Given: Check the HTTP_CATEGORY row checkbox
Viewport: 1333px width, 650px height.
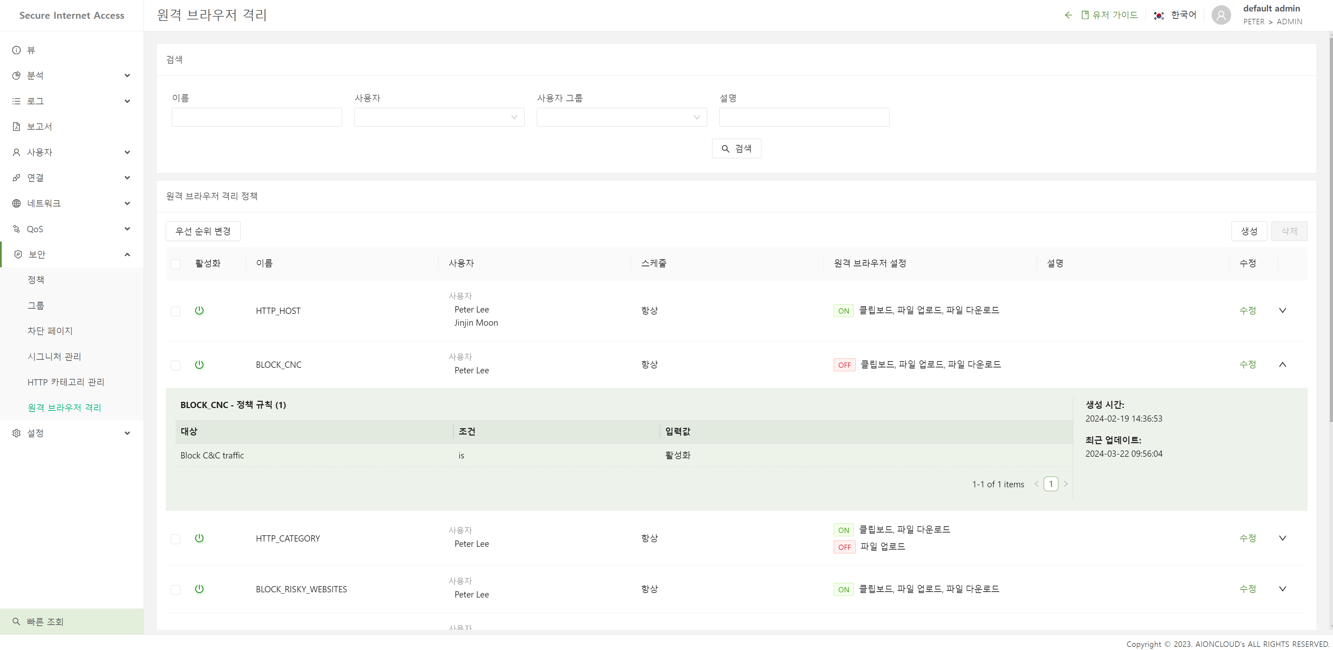Looking at the screenshot, I should coord(176,539).
